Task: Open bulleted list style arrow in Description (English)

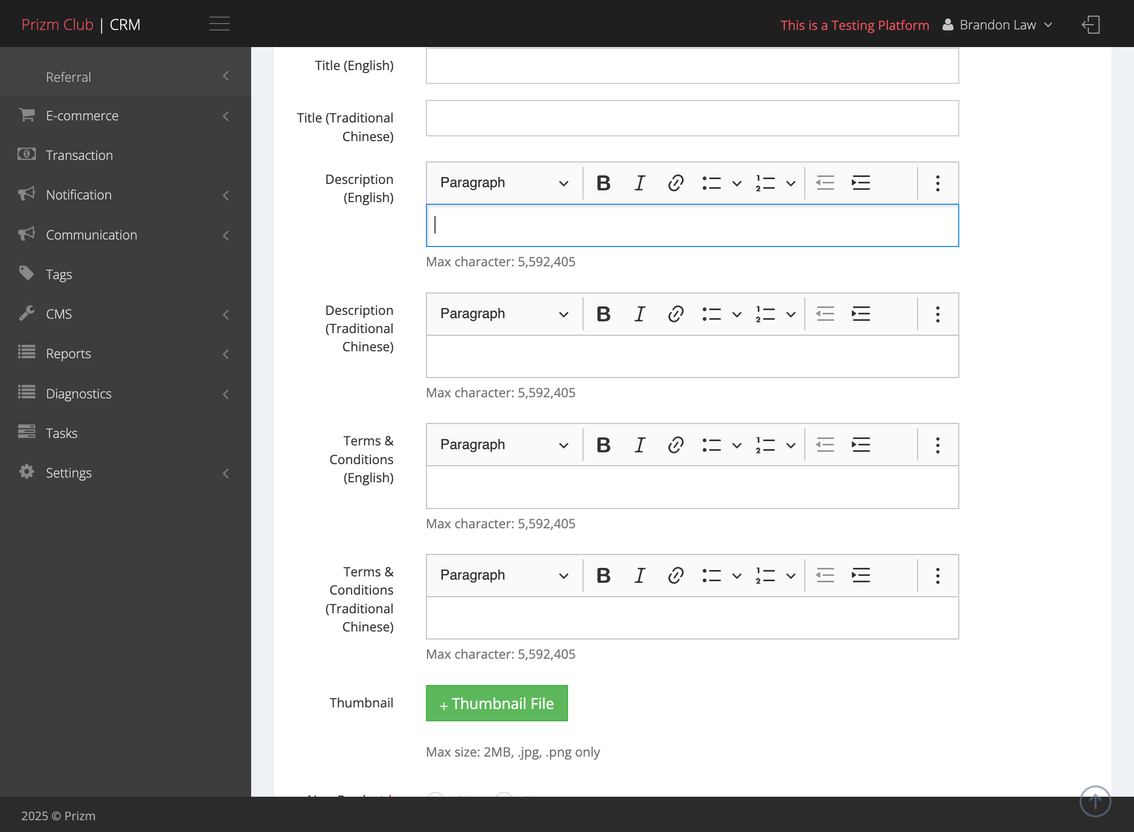Action: pyautogui.click(x=736, y=183)
